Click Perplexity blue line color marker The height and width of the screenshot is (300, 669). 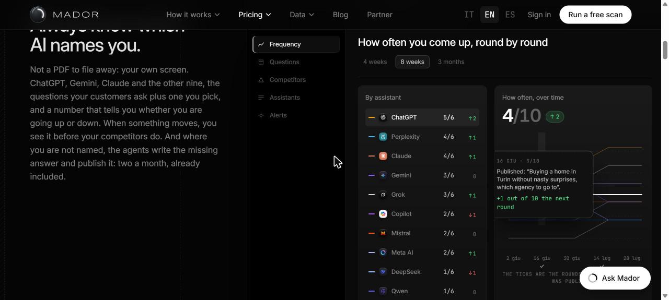coord(372,137)
